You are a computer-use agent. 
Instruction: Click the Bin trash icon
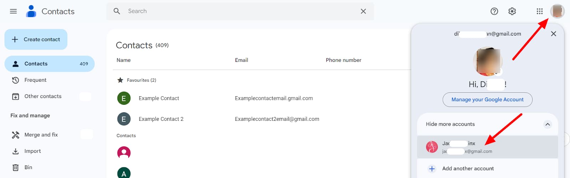(15, 167)
